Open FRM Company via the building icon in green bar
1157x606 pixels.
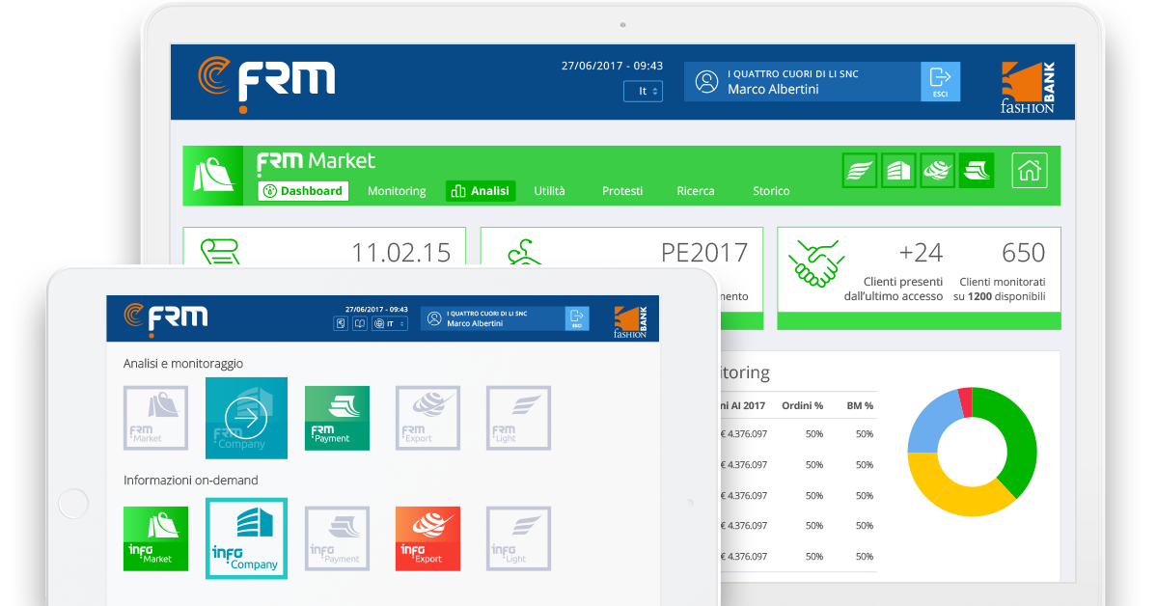pos(898,171)
